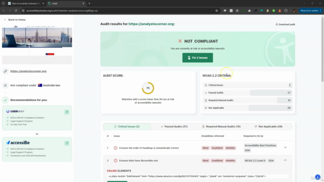Click Back to Home link
This screenshot has height=182, width=324.
click(15, 20)
